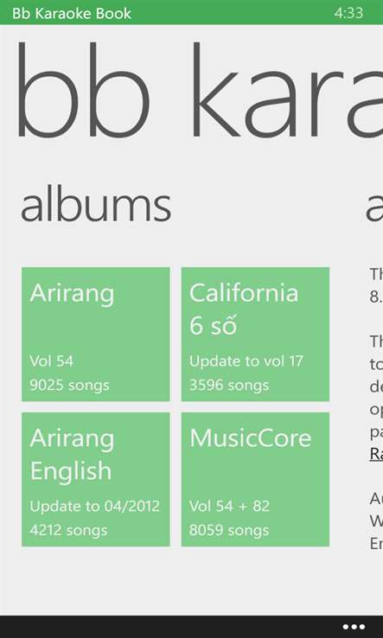Click the Vol 54 + 82 label
The height and width of the screenshot is (638, 383).
[x=229, y=506]
